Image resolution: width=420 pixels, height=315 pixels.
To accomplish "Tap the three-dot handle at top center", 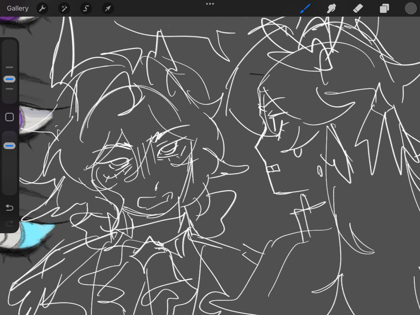I will point(210,4).
